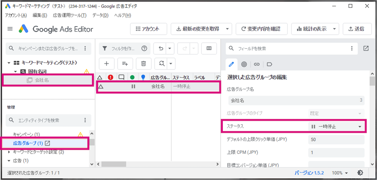Open the アカウント(A) menu

[x=16, y=15]
